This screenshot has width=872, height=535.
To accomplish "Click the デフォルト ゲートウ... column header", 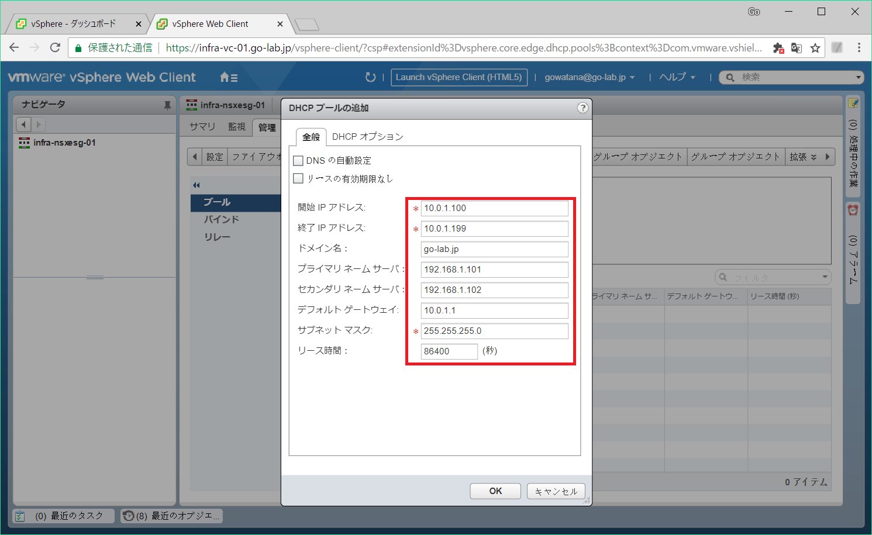I will point(706,296).
